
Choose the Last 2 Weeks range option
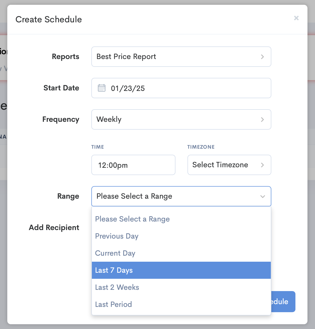coord(117,287)
